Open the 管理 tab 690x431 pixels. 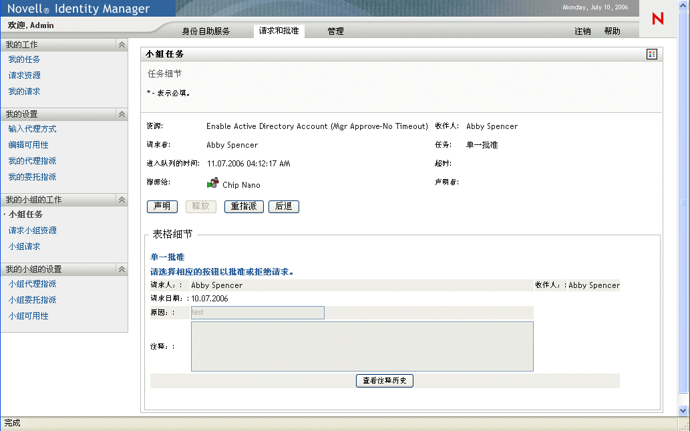point(335,31)
